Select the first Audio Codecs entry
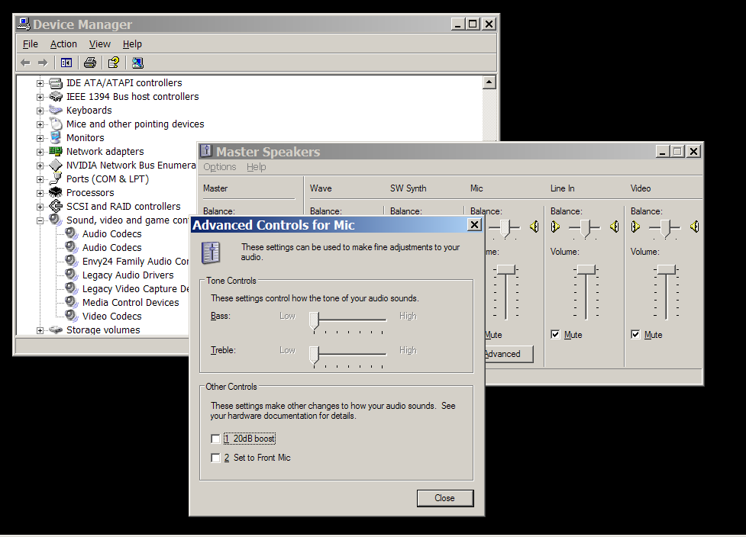The width and height of the screenshot is (746, 537). [111, 234]
